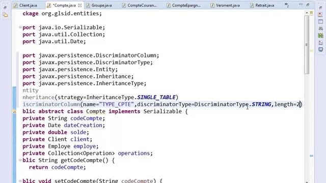Click javax.persistence.DiscriminatorColumn import

[91, 55]
